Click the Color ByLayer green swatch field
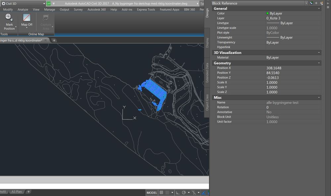Image resolution: width=331 pixels, height=196 pixels. tap(294, 13)
